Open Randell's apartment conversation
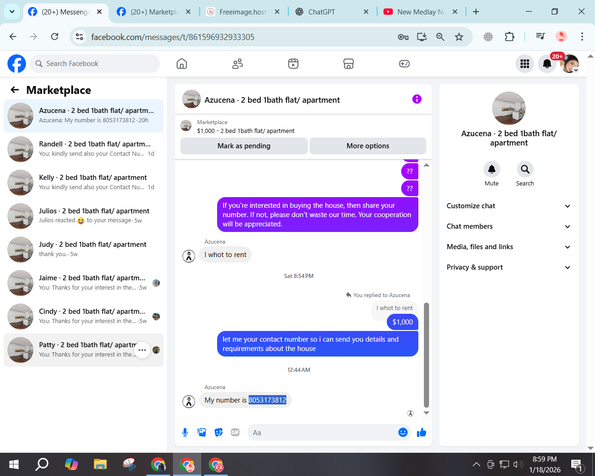The height and width of the screenshot is (476, 595). tap(84, 149)
